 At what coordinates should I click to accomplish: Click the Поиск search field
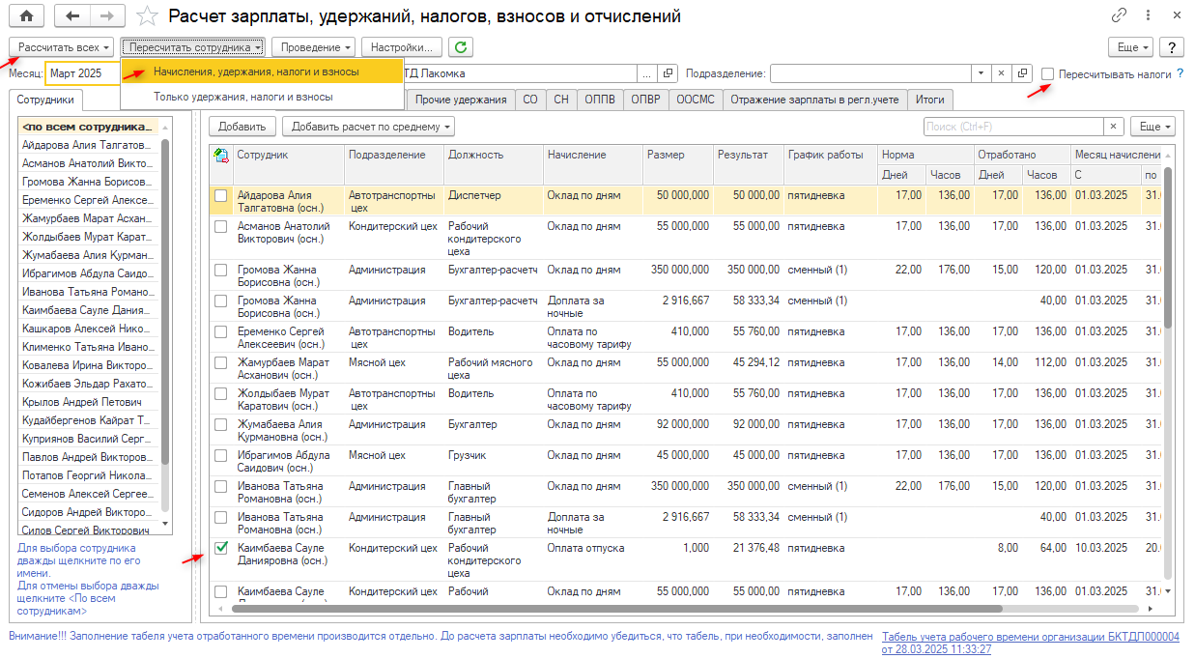pyautogui.click(x=1012, y=127)
